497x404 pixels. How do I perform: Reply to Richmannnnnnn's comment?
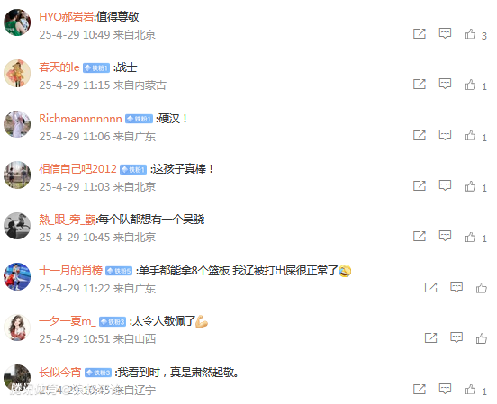(x=445, y=135)
